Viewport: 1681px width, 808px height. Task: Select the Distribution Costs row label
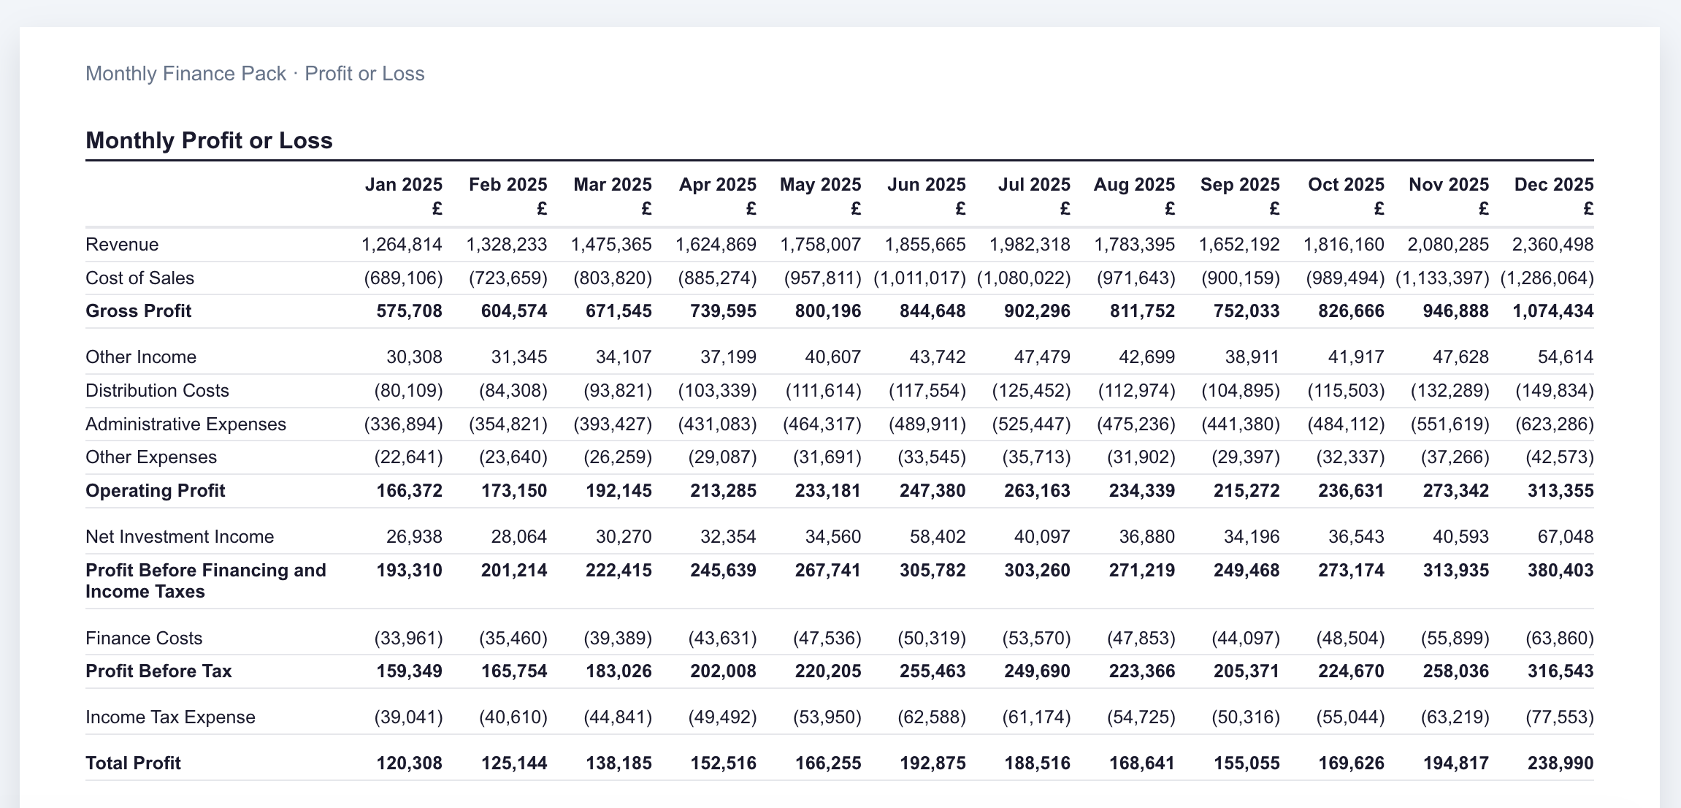[x=157, y=390]
